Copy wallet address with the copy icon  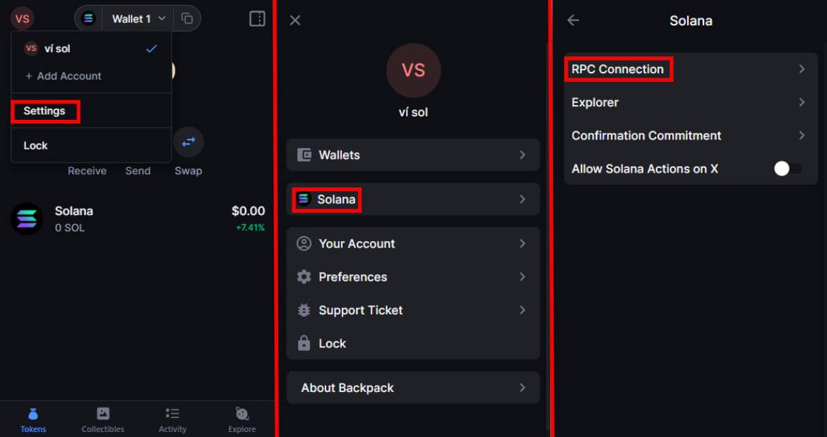(x=187, y=19)
